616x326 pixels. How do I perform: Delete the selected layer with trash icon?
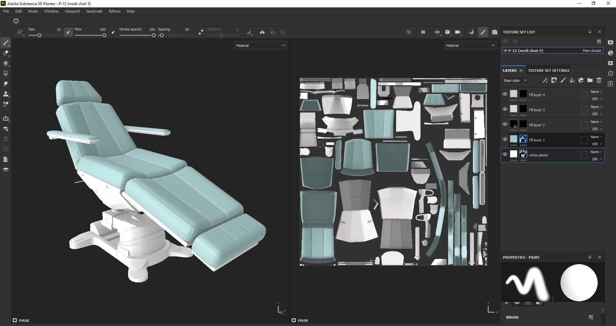pyautogui.click(x=599, y=80)
